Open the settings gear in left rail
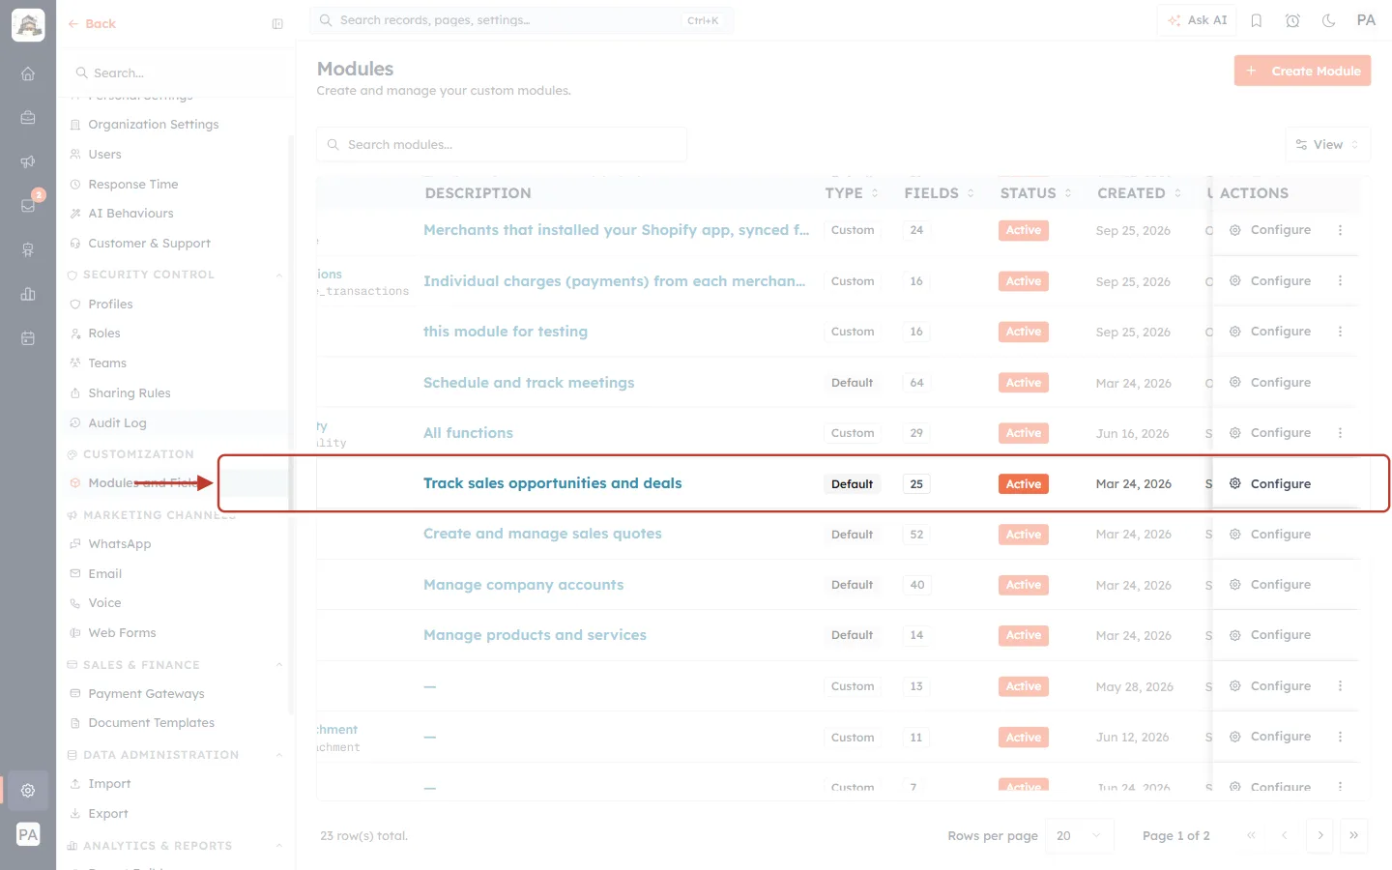The image size is (1392, 870). coord(28,790)
